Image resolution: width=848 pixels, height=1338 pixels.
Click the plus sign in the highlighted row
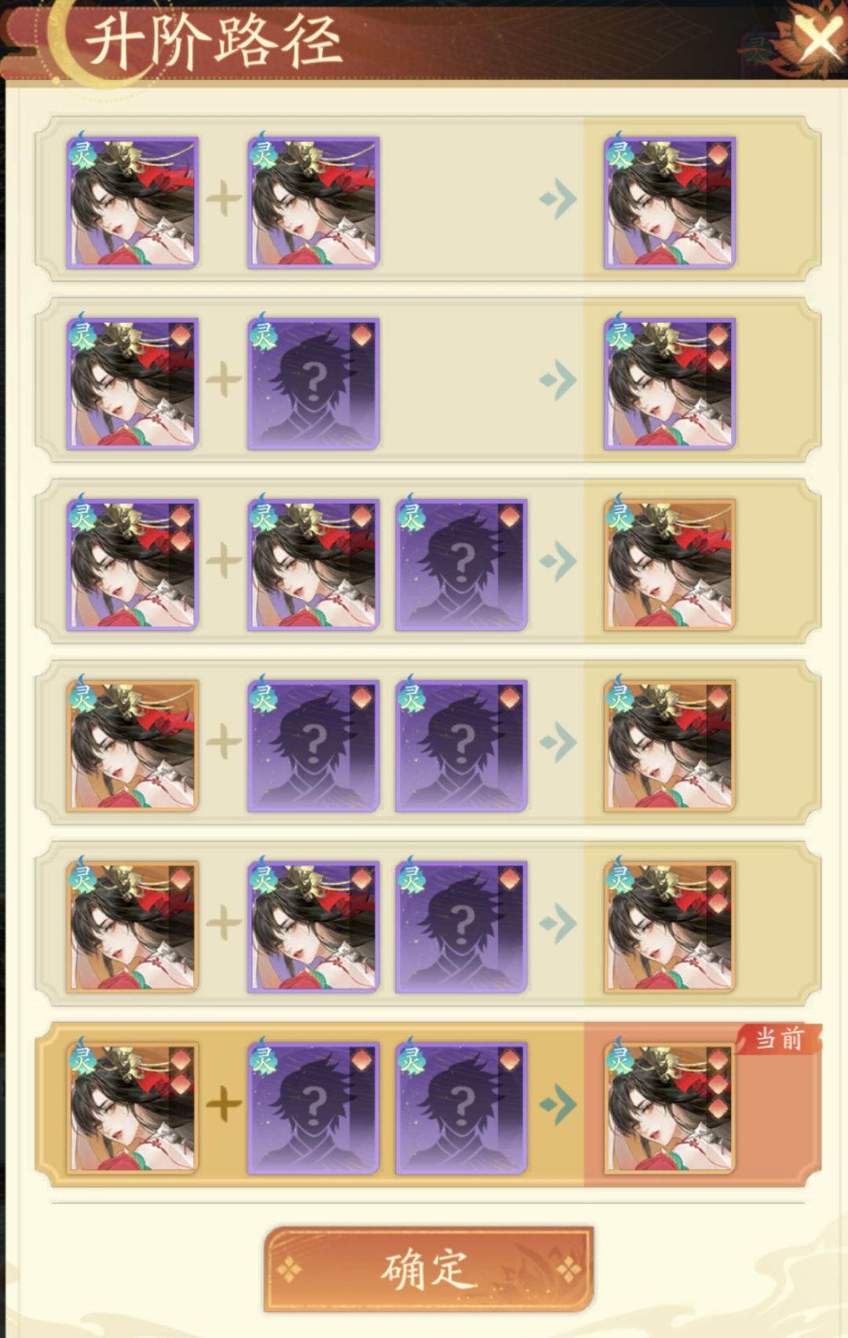[224, 1105]
